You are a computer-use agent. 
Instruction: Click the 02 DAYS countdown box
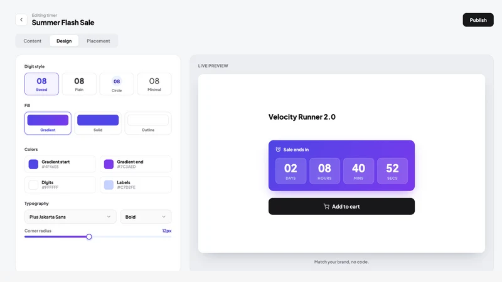[291, 171]
